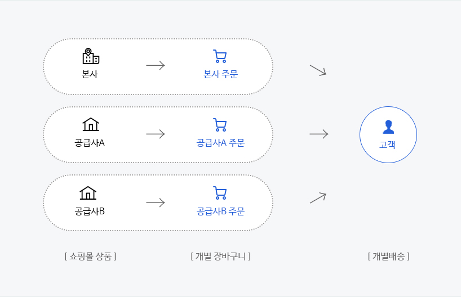The height and width of the screenshot is (297, 461).
Task: Click the 공급사B 주문 blue label
Action: (x=220, y=211)
